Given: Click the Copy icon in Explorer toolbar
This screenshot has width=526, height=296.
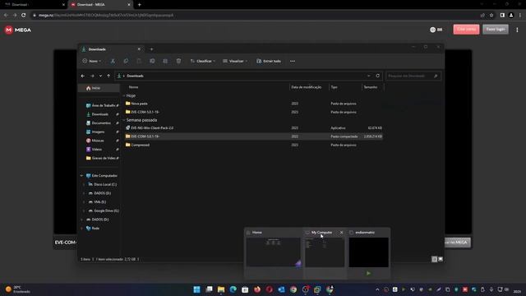Looking at the screenshot, I should [126, 61].
